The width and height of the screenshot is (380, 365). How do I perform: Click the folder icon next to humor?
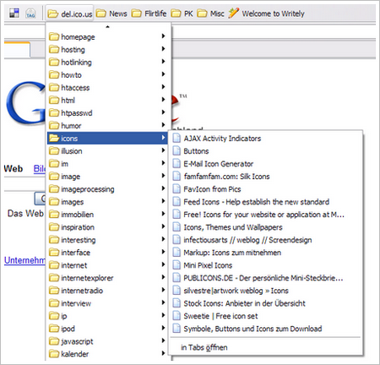tap(54, 125)
